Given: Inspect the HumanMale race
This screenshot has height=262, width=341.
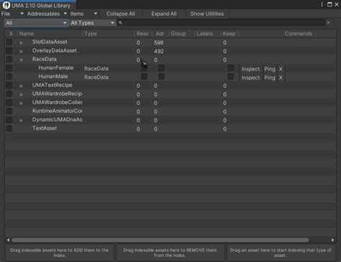Looking at the screenshot, I should 251,78.
